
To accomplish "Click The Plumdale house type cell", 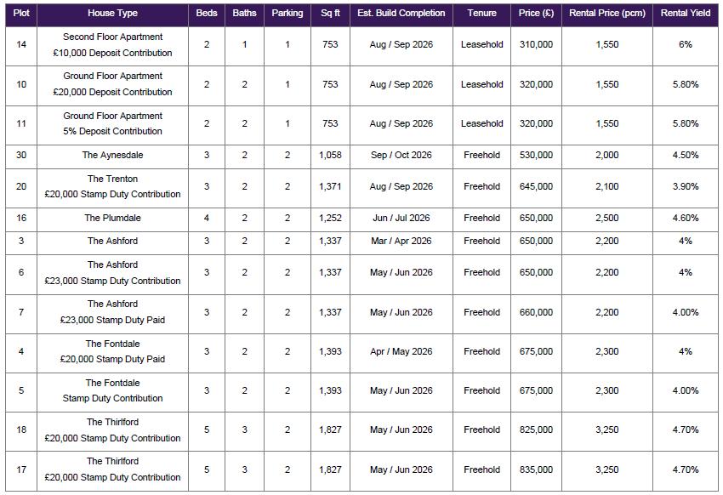I will tap(112, 218).
